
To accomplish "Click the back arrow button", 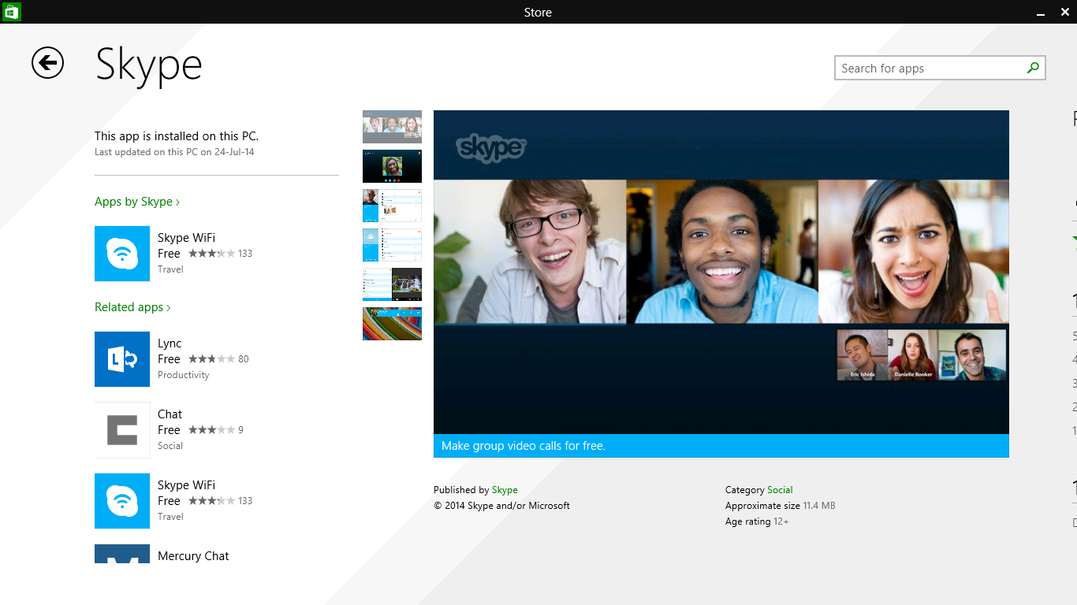I will (47, 63).
